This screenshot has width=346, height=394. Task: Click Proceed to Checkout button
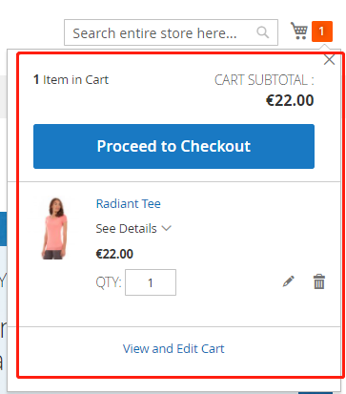pyautogui.click(x=173, y=146)
